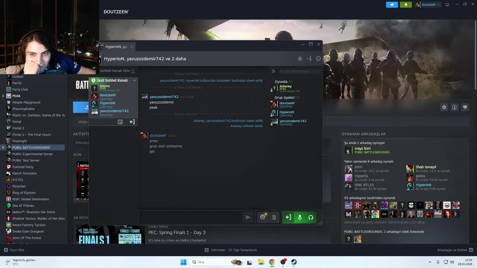Send the chat message arrow
Viewport: 477px width, 268px height.
(248, 217)
